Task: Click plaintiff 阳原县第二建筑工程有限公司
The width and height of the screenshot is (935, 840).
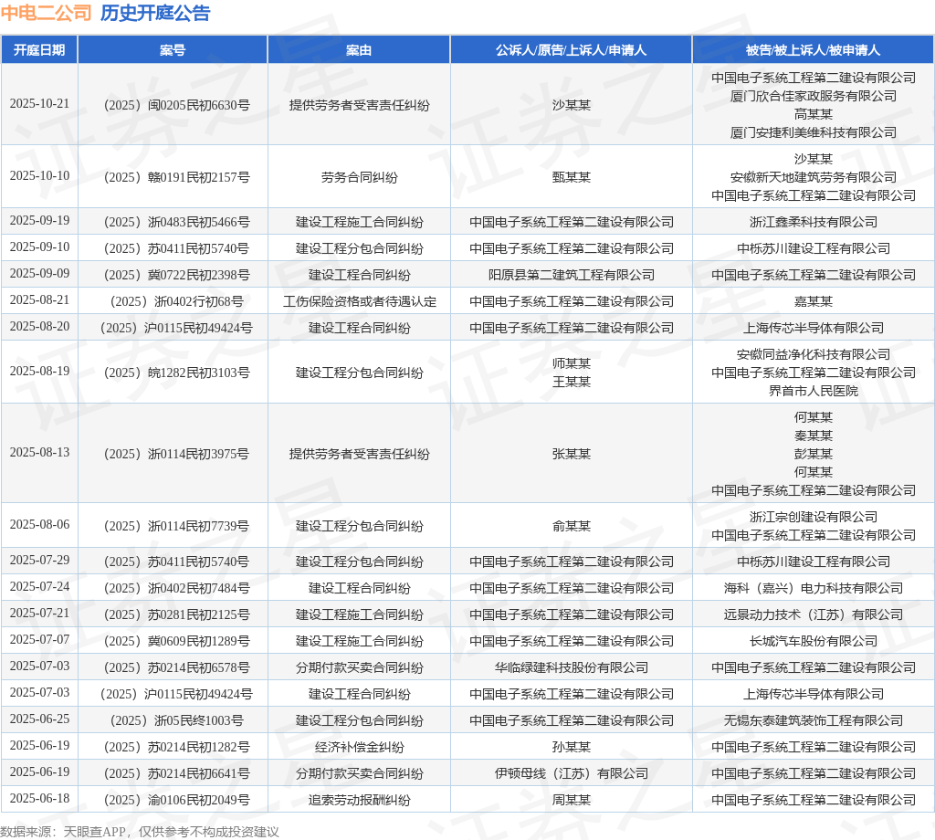Action: (572, 275)
